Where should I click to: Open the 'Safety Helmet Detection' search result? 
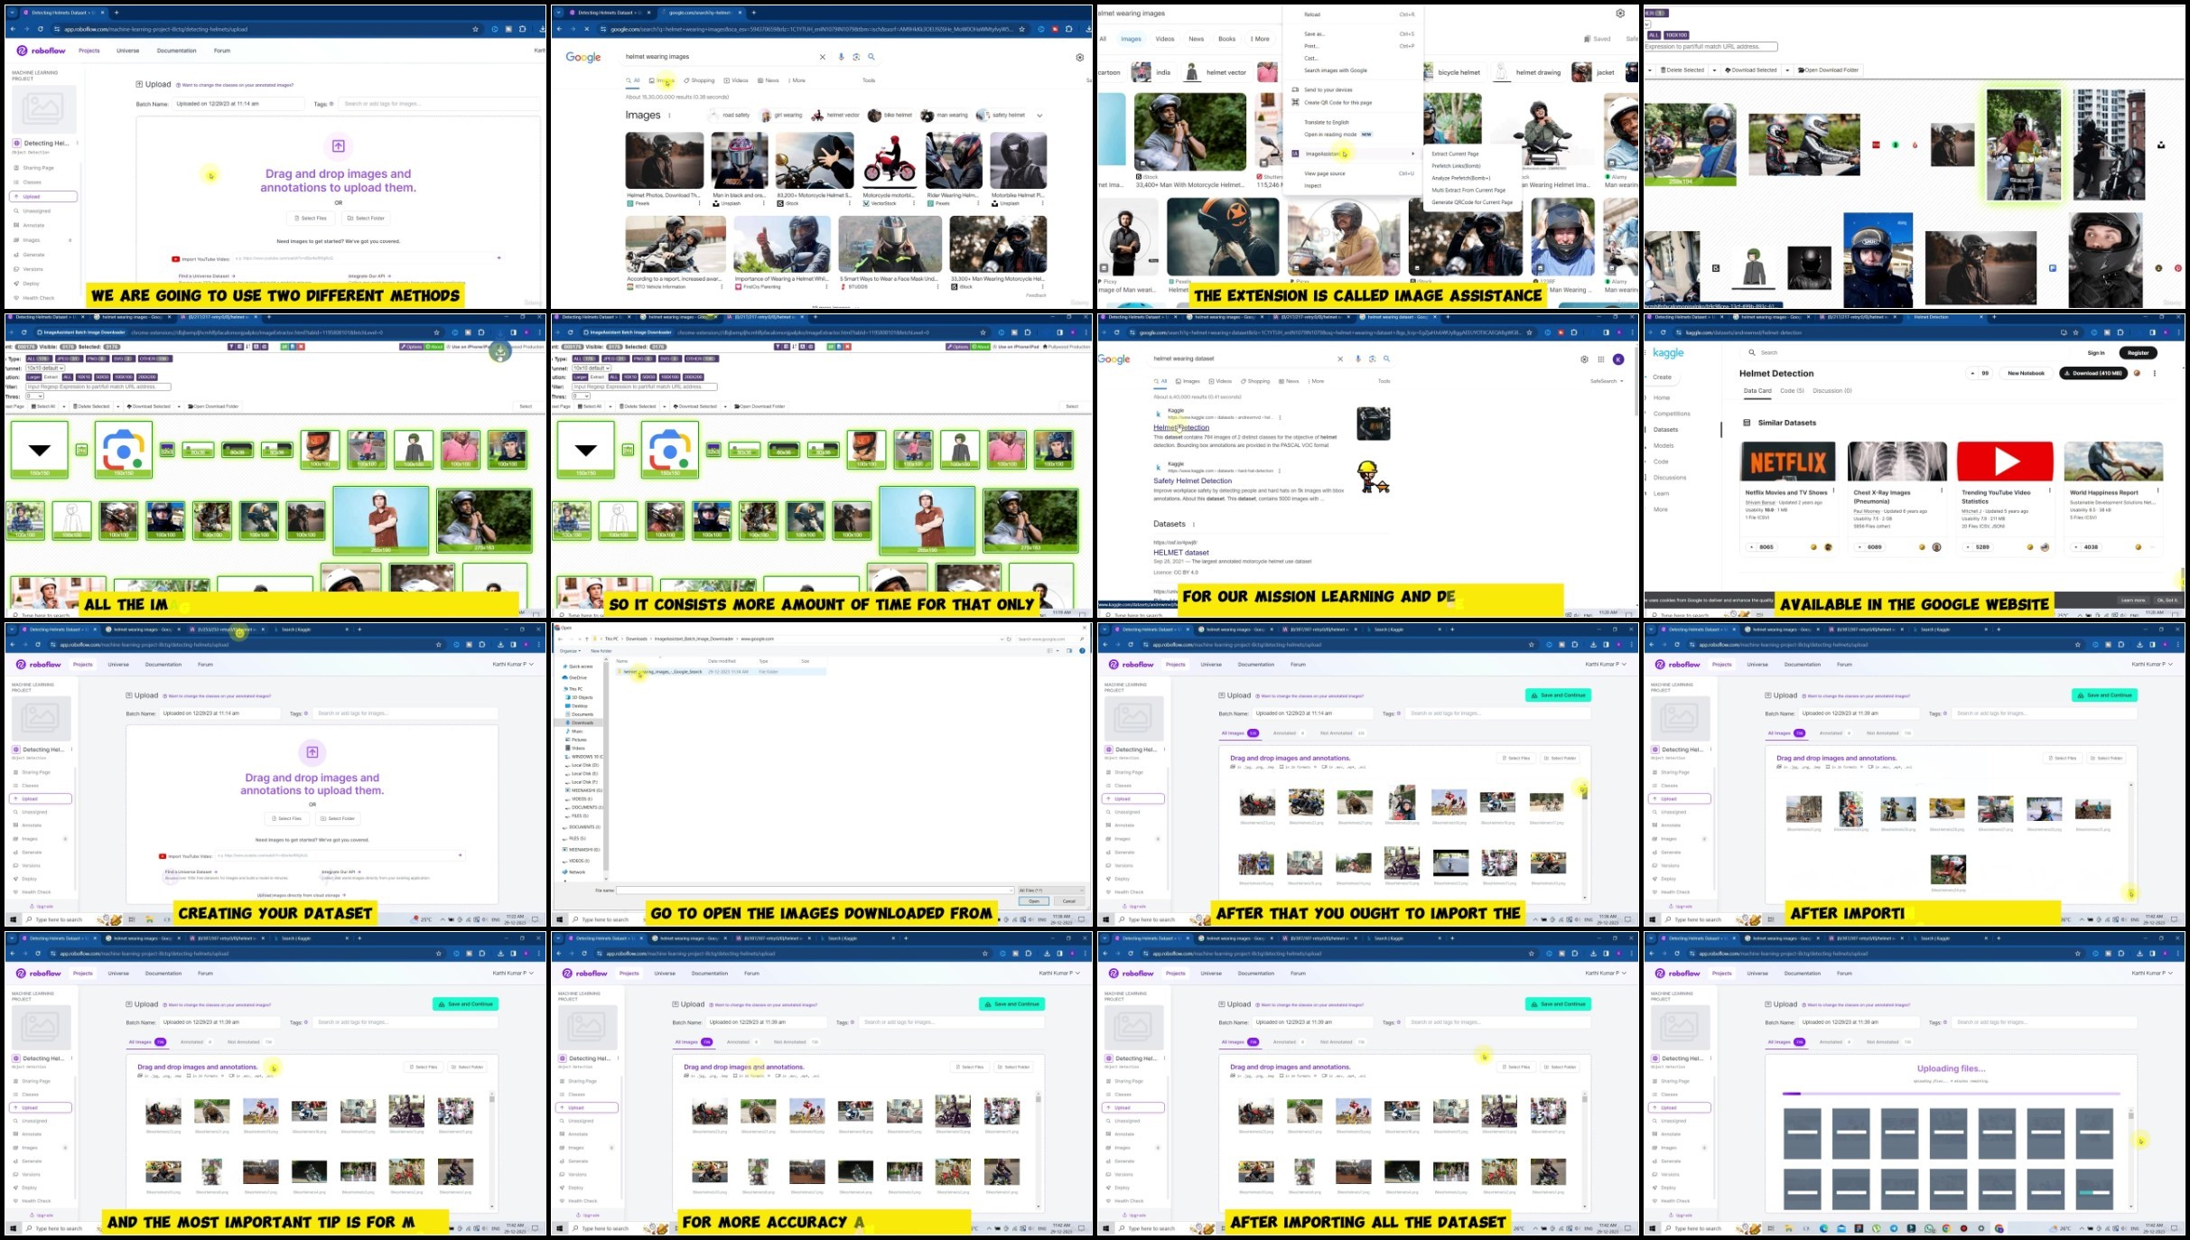tap(1192, 481)
